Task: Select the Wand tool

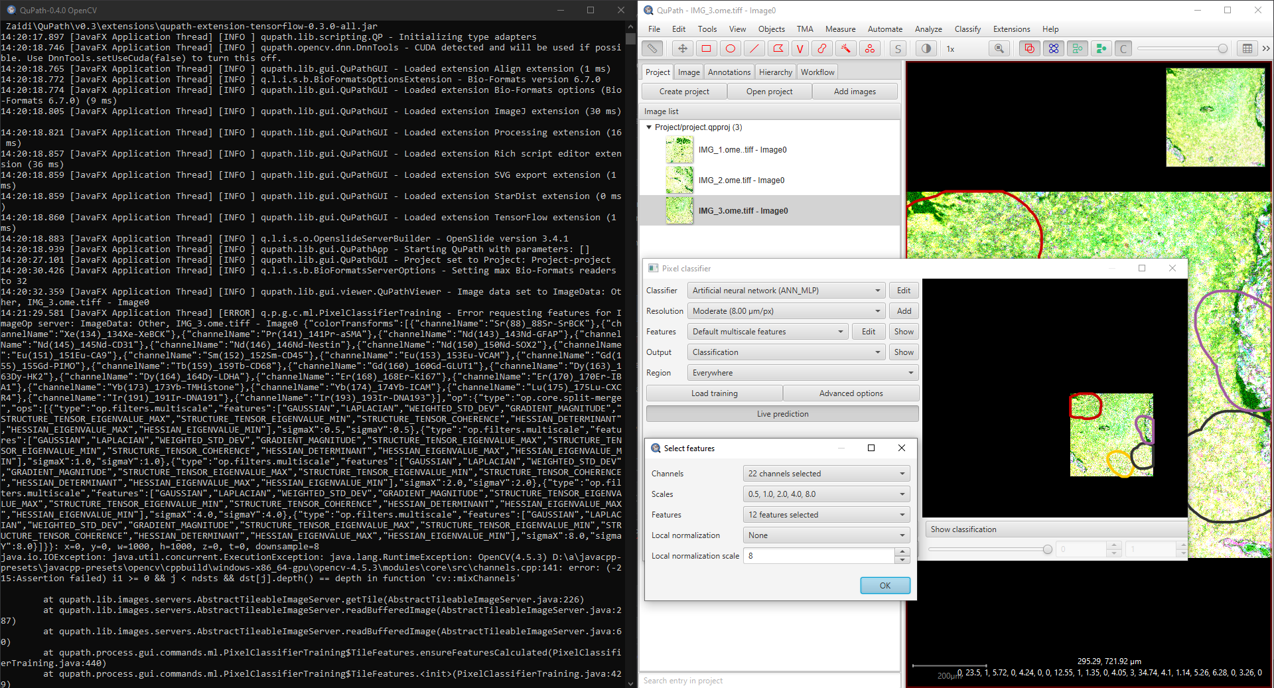Action: pos(847,48)
